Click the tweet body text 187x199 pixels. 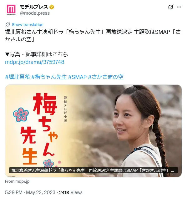point(93,36)
